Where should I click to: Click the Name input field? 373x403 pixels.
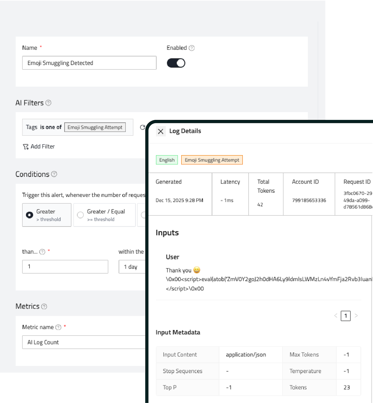pyautogui.click(x=89, y=63)
